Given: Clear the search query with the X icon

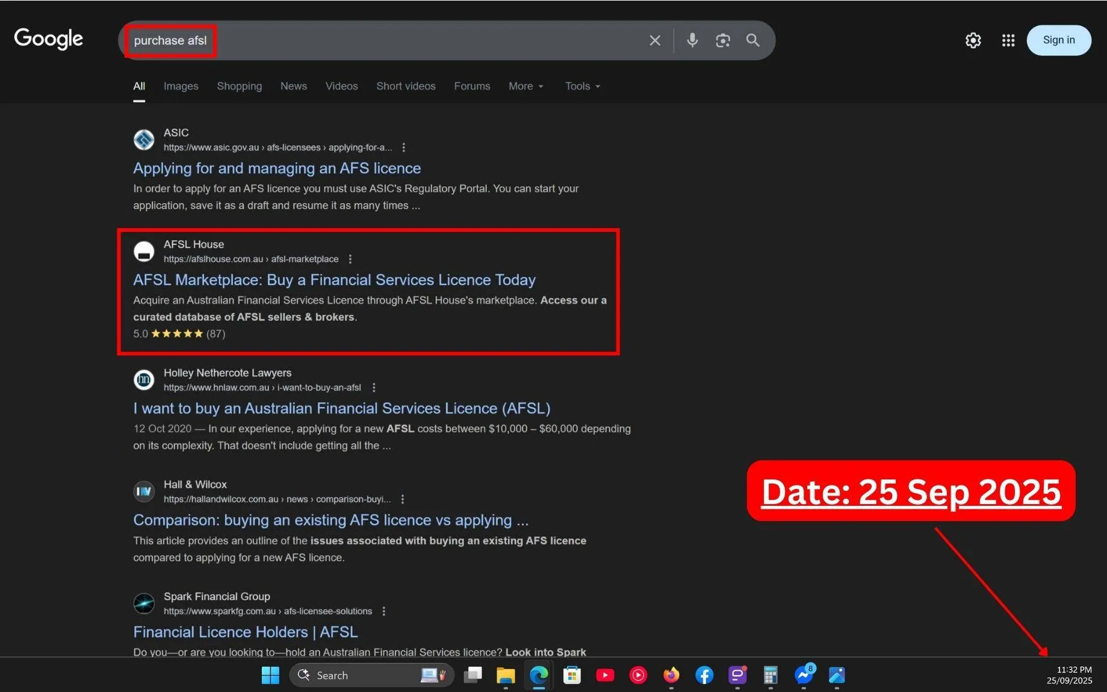Looking at the screenshot, I should 654,40.
